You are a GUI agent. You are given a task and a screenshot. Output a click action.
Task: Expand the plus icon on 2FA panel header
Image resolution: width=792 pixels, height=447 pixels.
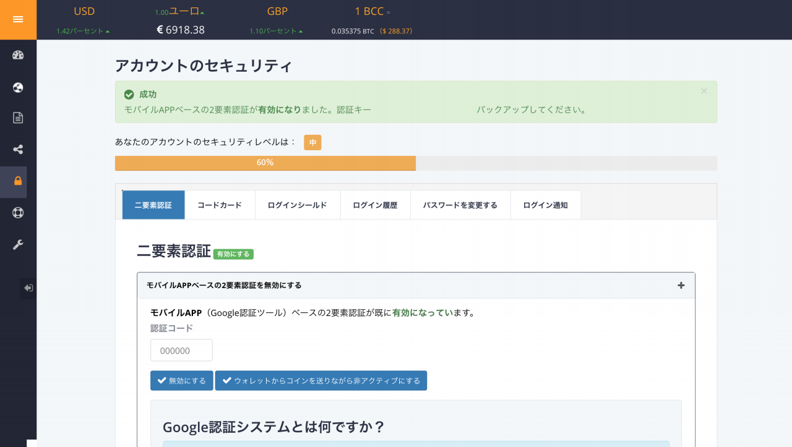click(x=681, y=285)
